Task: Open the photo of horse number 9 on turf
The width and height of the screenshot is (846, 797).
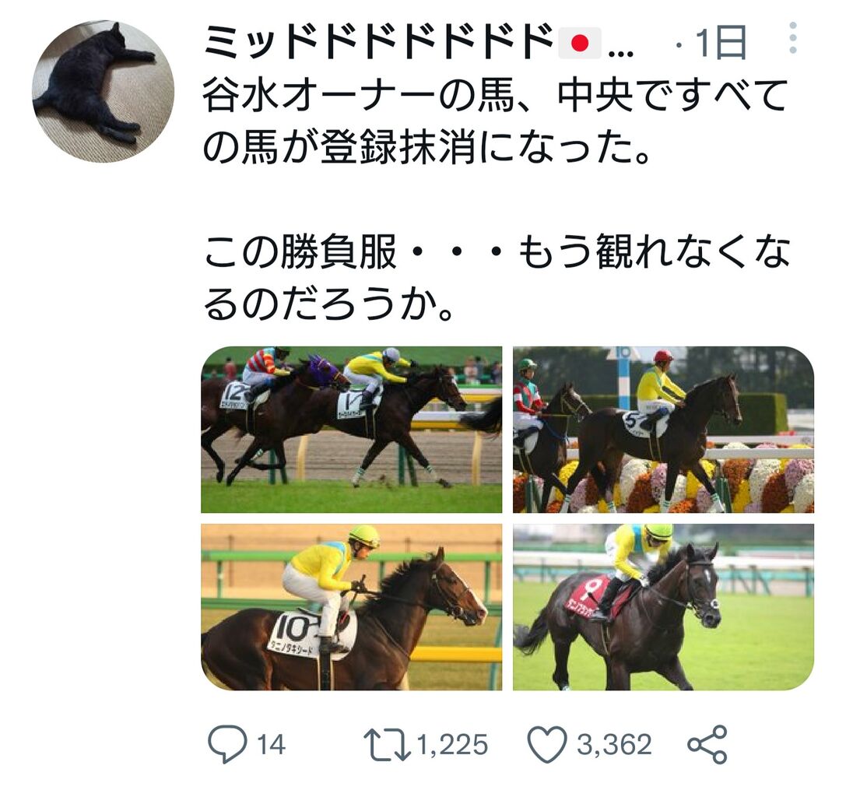Action: tap(663, 607)
